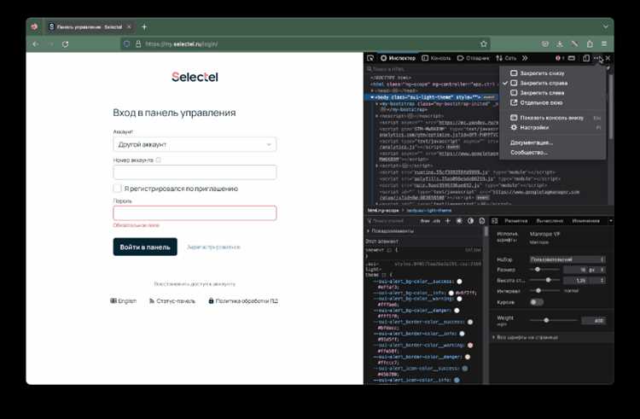Switch to the Изменения tab
The height and width of the screenshot is (419, 640).
coord(585,221)
